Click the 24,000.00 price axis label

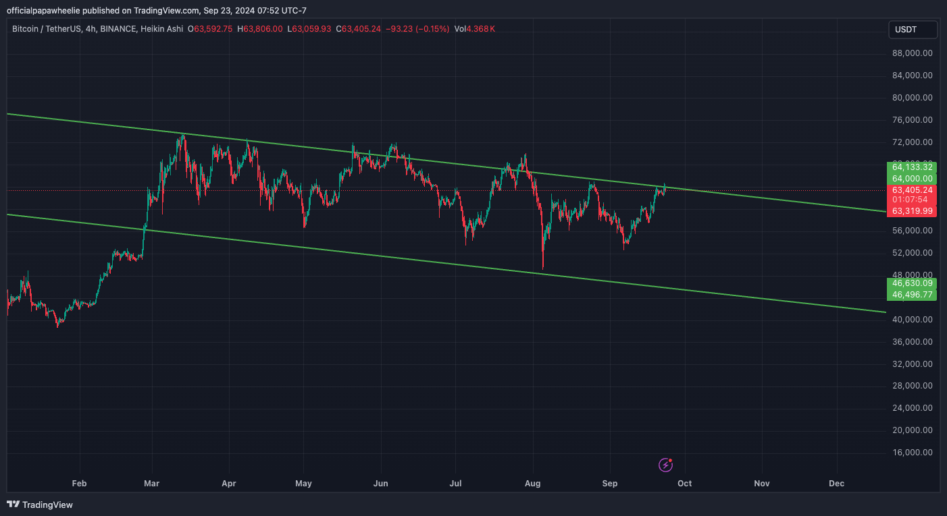(913, 408)
